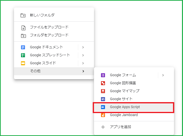
Task: Click the その他 chevron arrow
Action: [x=83, y=71]
